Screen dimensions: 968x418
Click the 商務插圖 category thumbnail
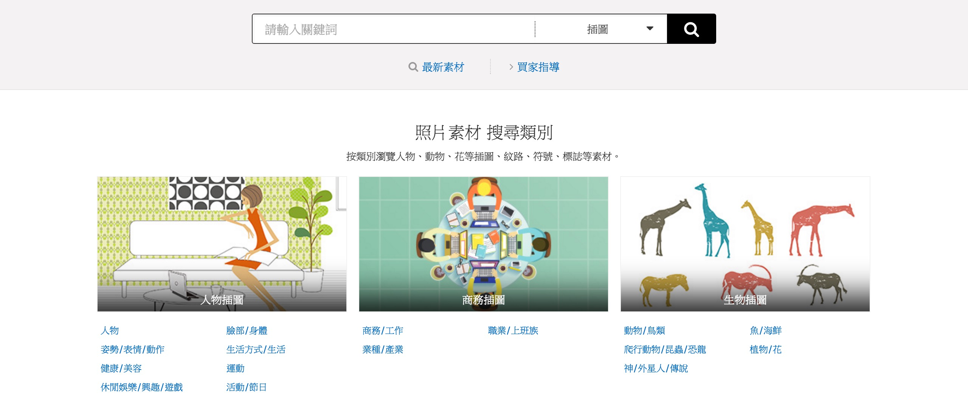(483, 244)
